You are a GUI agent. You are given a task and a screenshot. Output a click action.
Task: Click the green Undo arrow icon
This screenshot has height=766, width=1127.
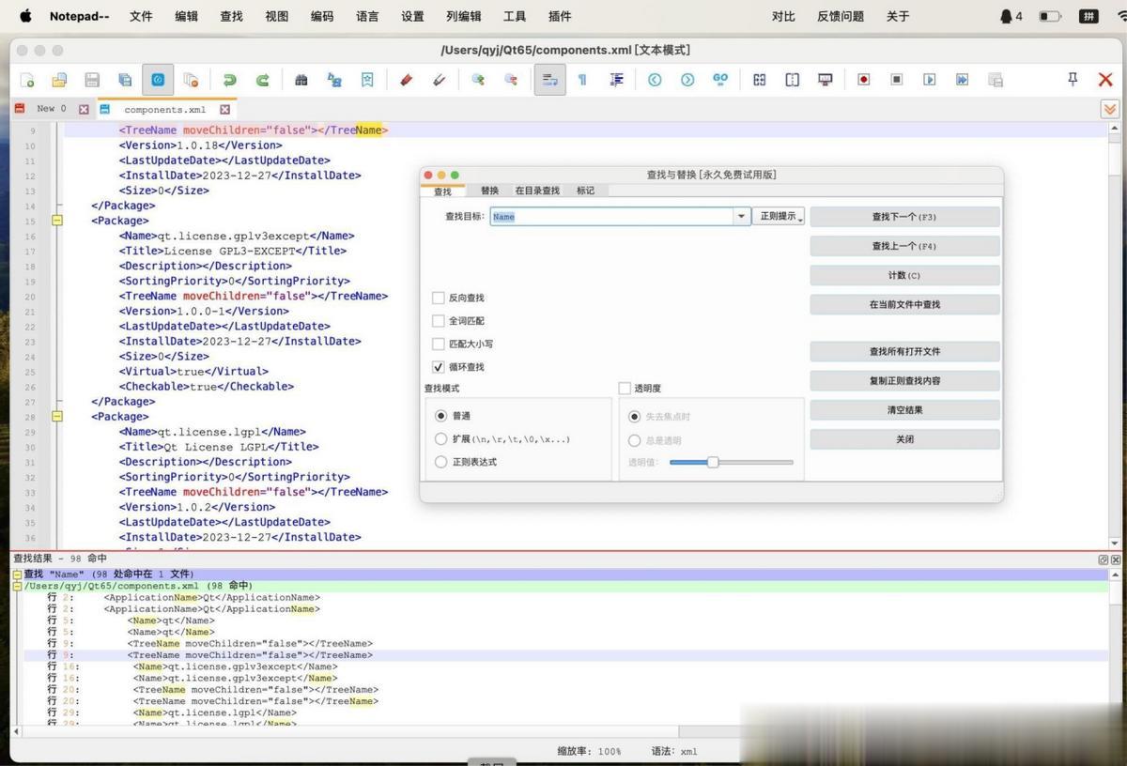click(228, 80)
